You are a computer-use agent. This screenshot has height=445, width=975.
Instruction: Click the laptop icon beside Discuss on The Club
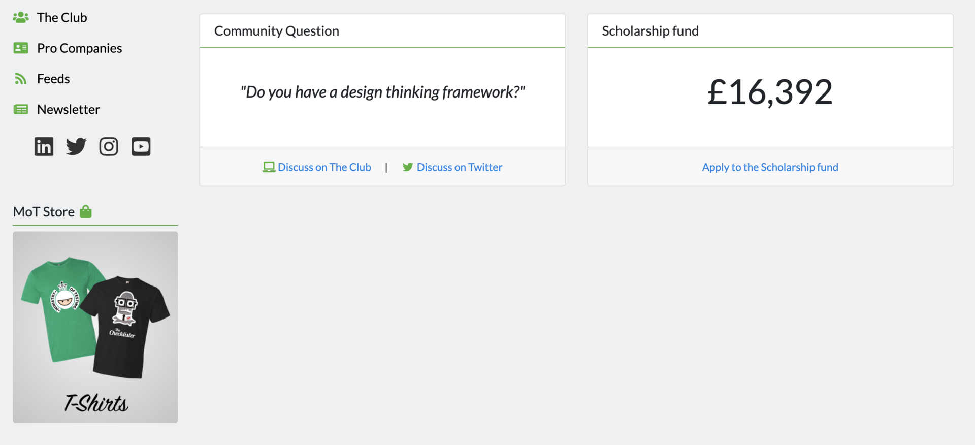(269, 167)
